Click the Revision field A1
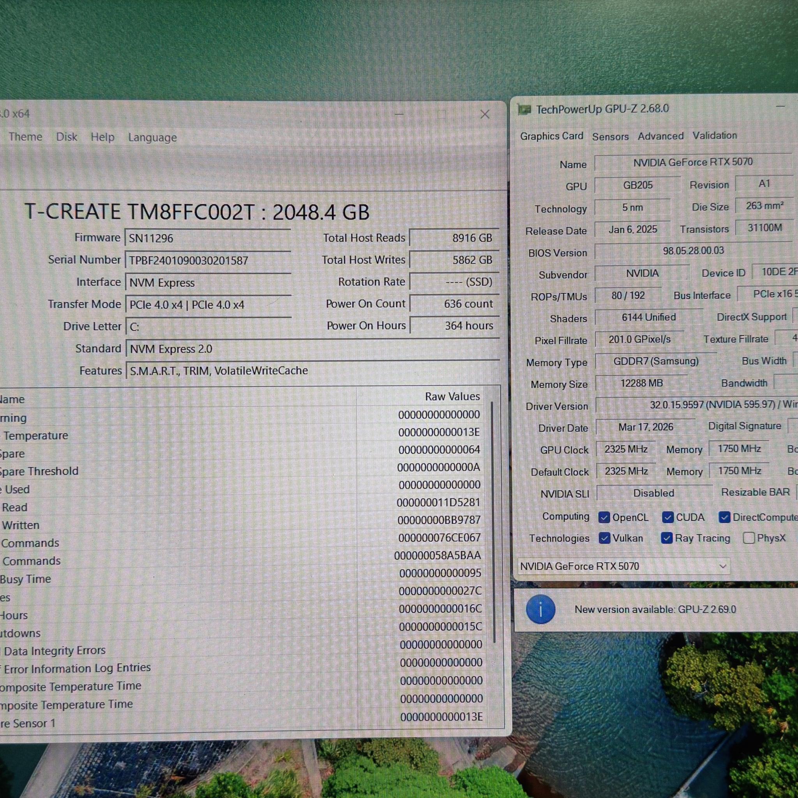798x798 pixels. (x=764, y=184)
